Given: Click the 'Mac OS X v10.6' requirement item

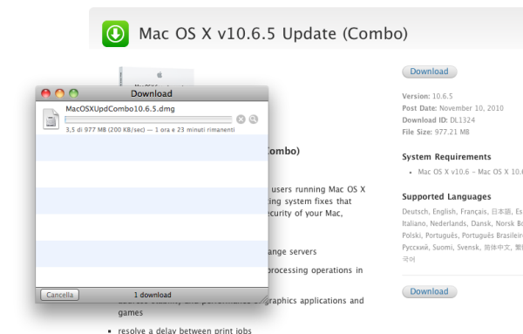Looking at the screenshot, I should (x=471, y=172).
